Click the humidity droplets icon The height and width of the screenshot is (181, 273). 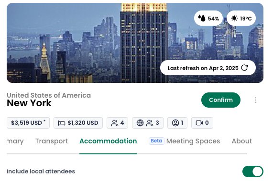point(202,18)
